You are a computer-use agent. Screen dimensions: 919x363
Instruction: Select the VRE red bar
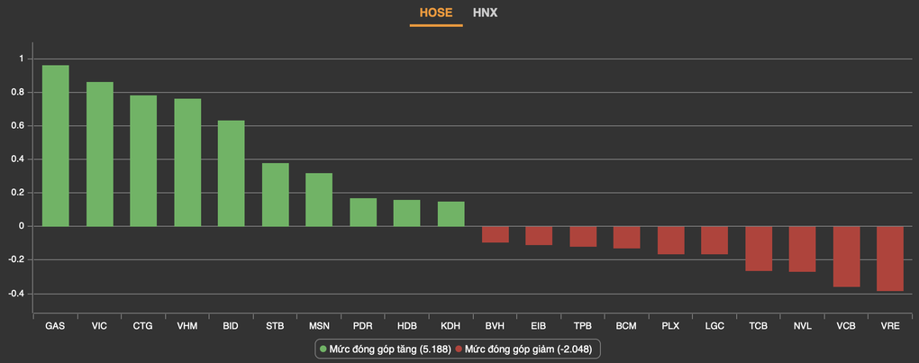890,259
